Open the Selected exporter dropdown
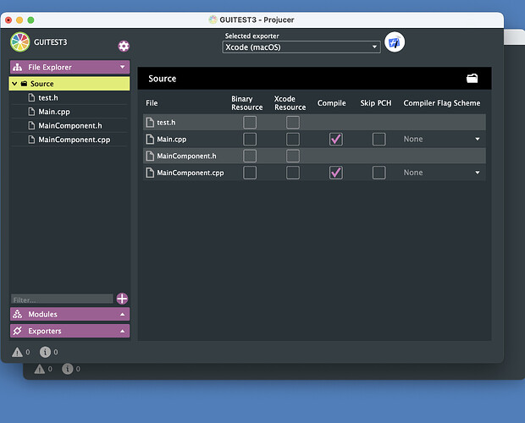The image size is (525, 423). tap(301, 47)
